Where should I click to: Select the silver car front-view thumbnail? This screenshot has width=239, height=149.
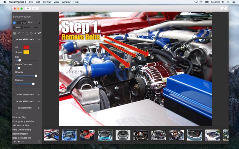coord(123,135)
